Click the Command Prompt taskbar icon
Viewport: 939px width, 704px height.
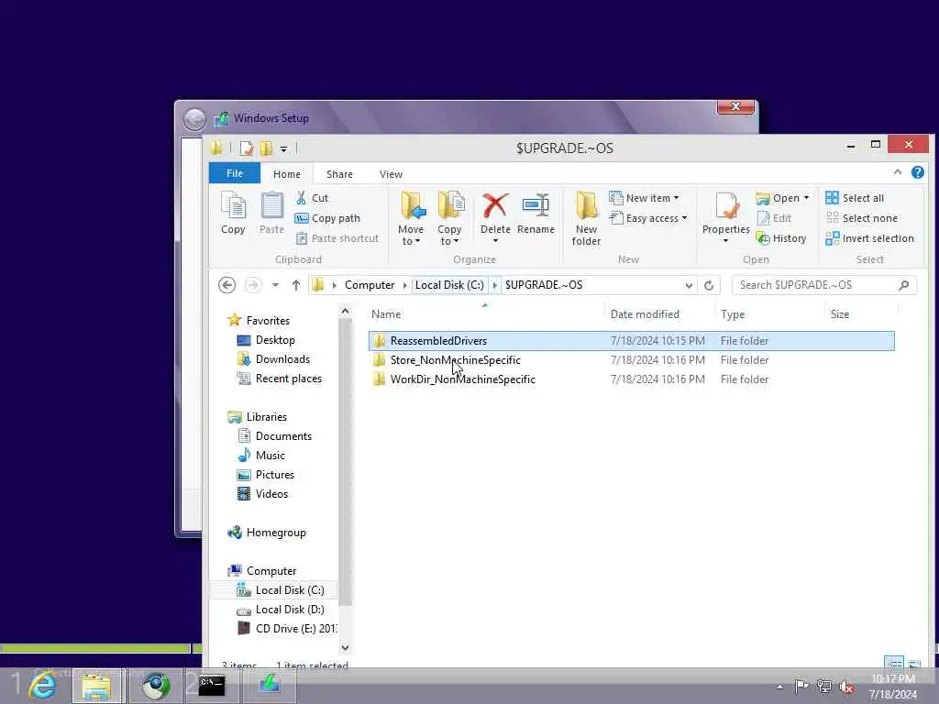pos(212,686)
